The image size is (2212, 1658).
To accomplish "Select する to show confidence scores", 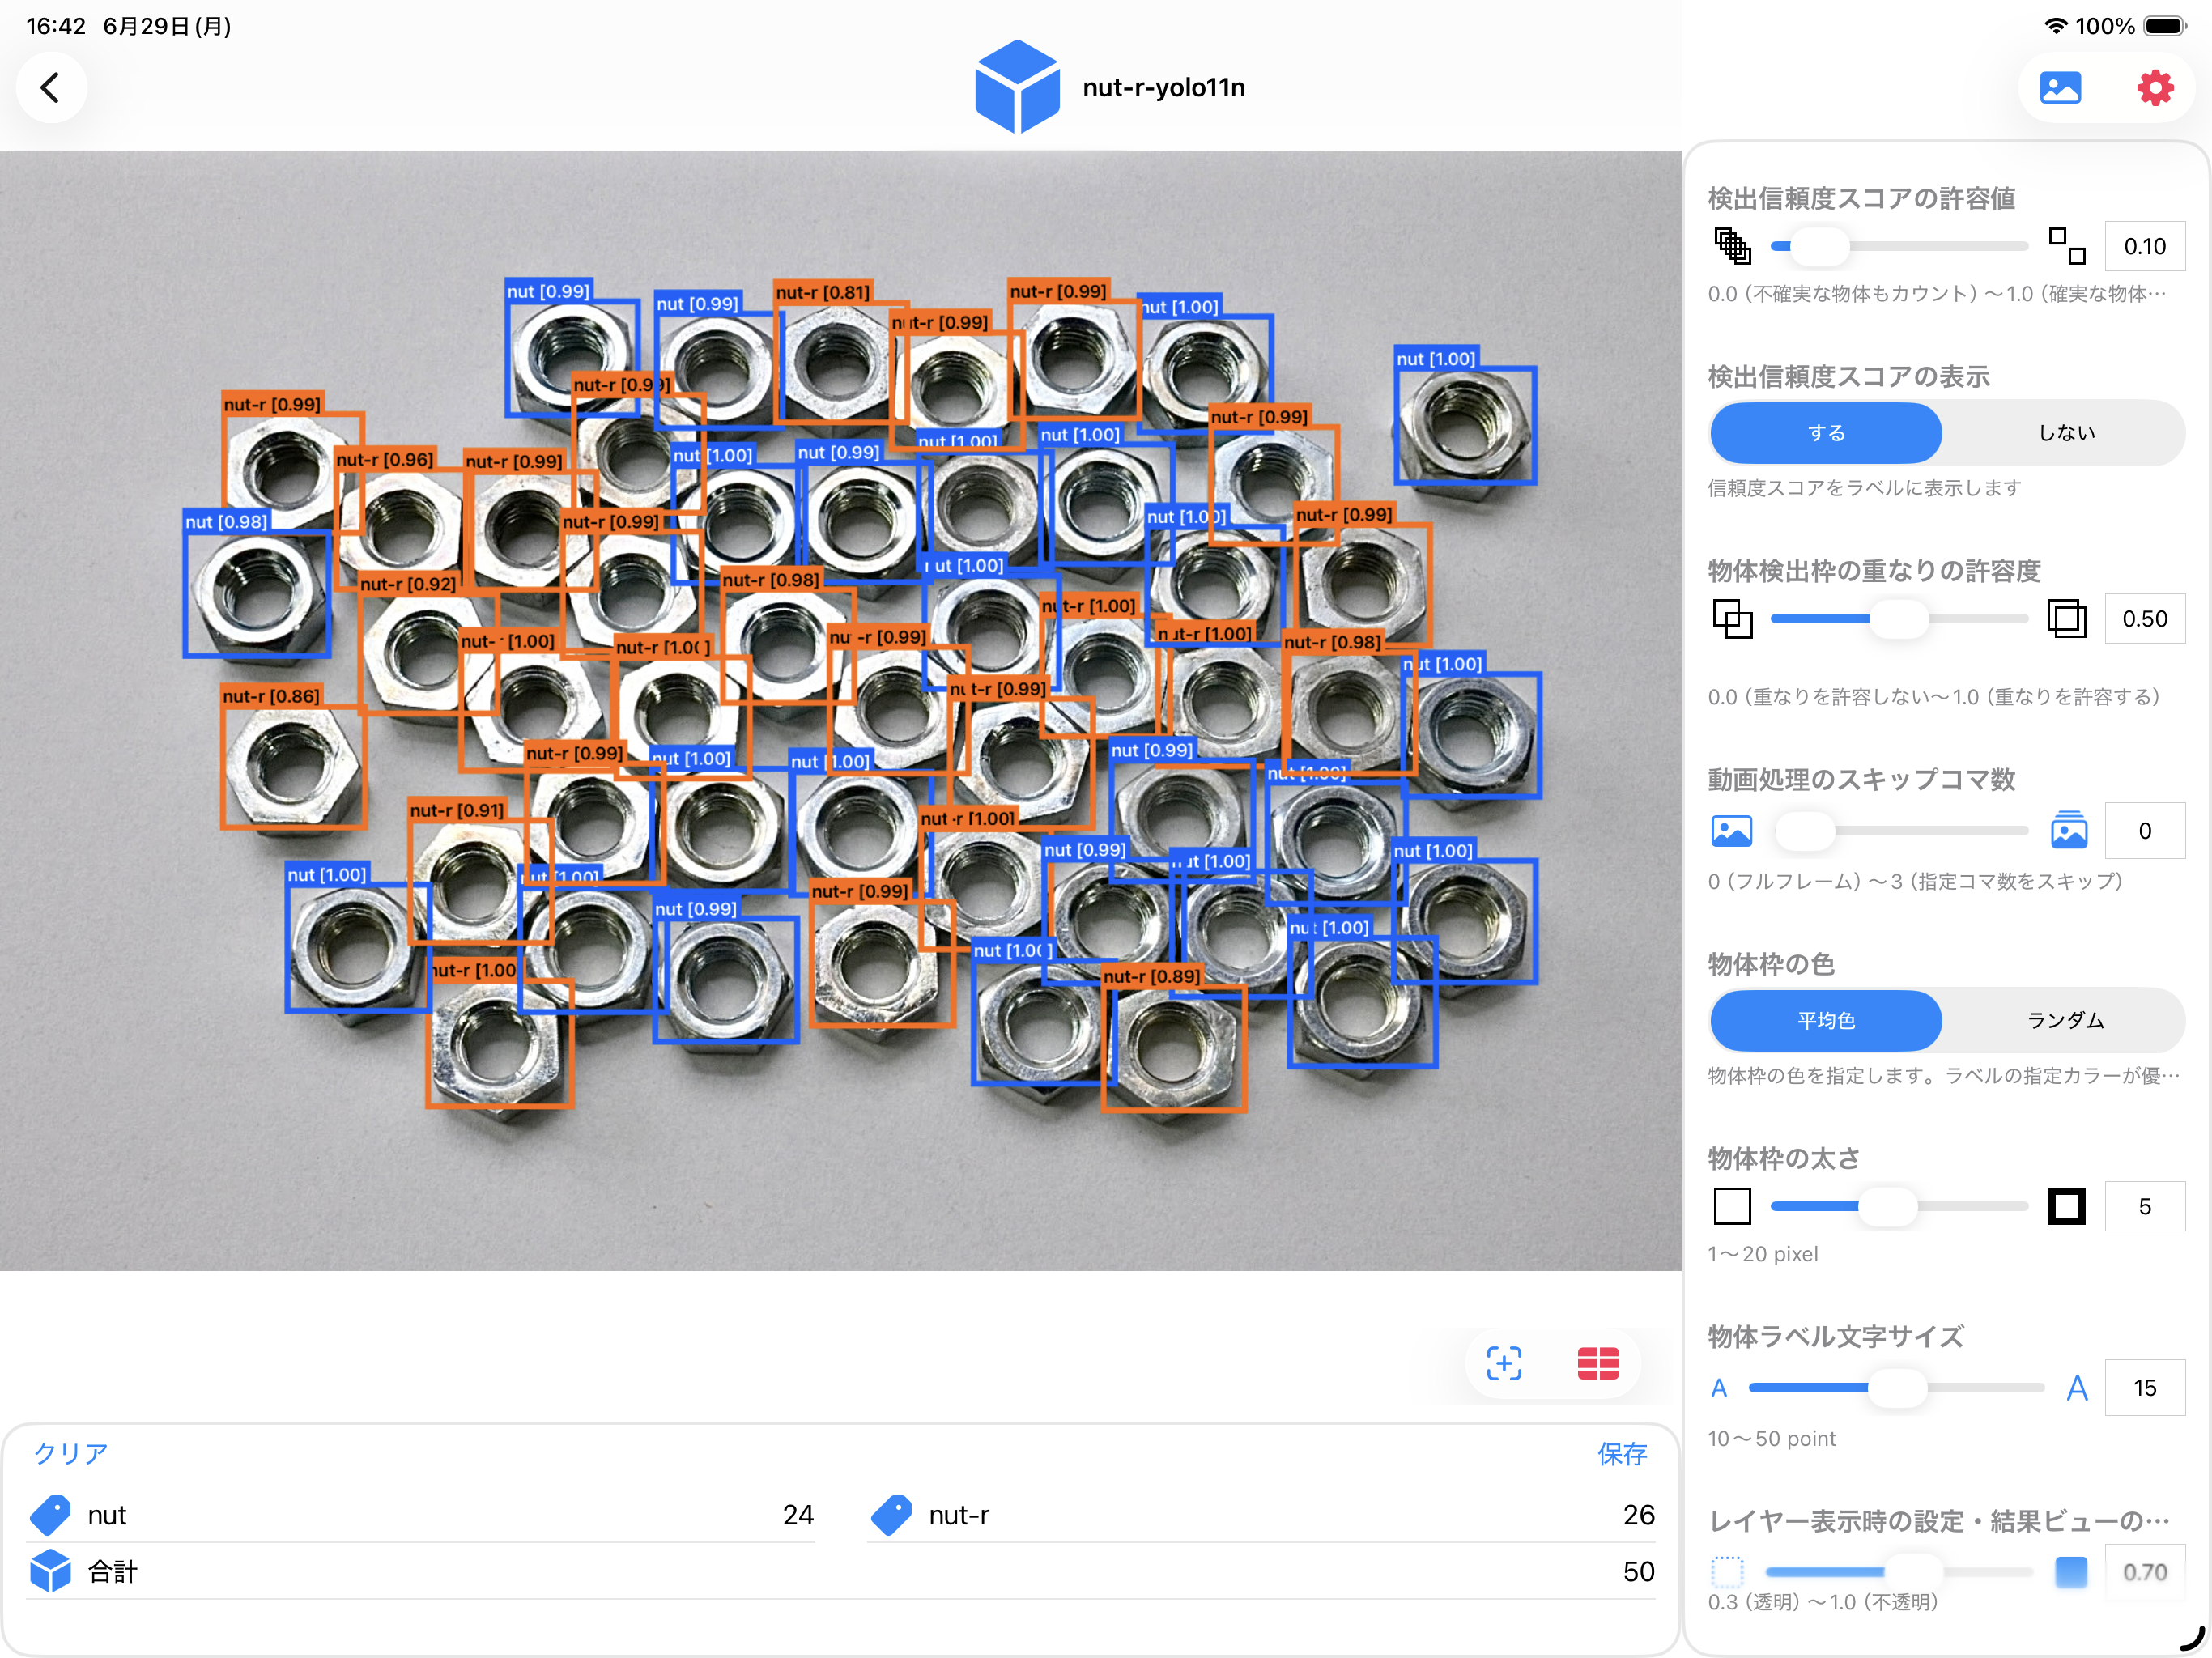I will coord(1826,433).
